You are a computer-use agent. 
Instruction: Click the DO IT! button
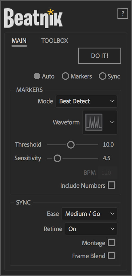100,56
